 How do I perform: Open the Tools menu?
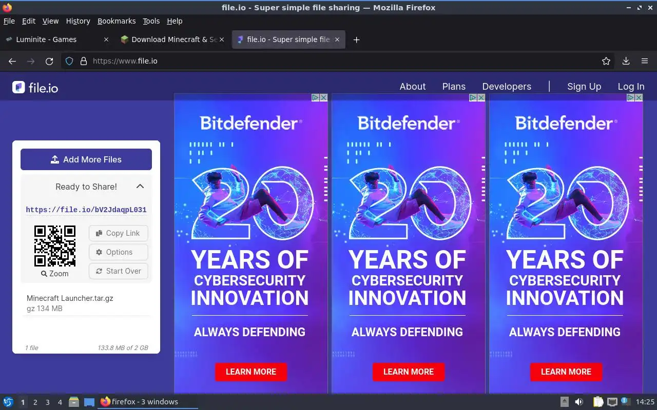point(151,21)
